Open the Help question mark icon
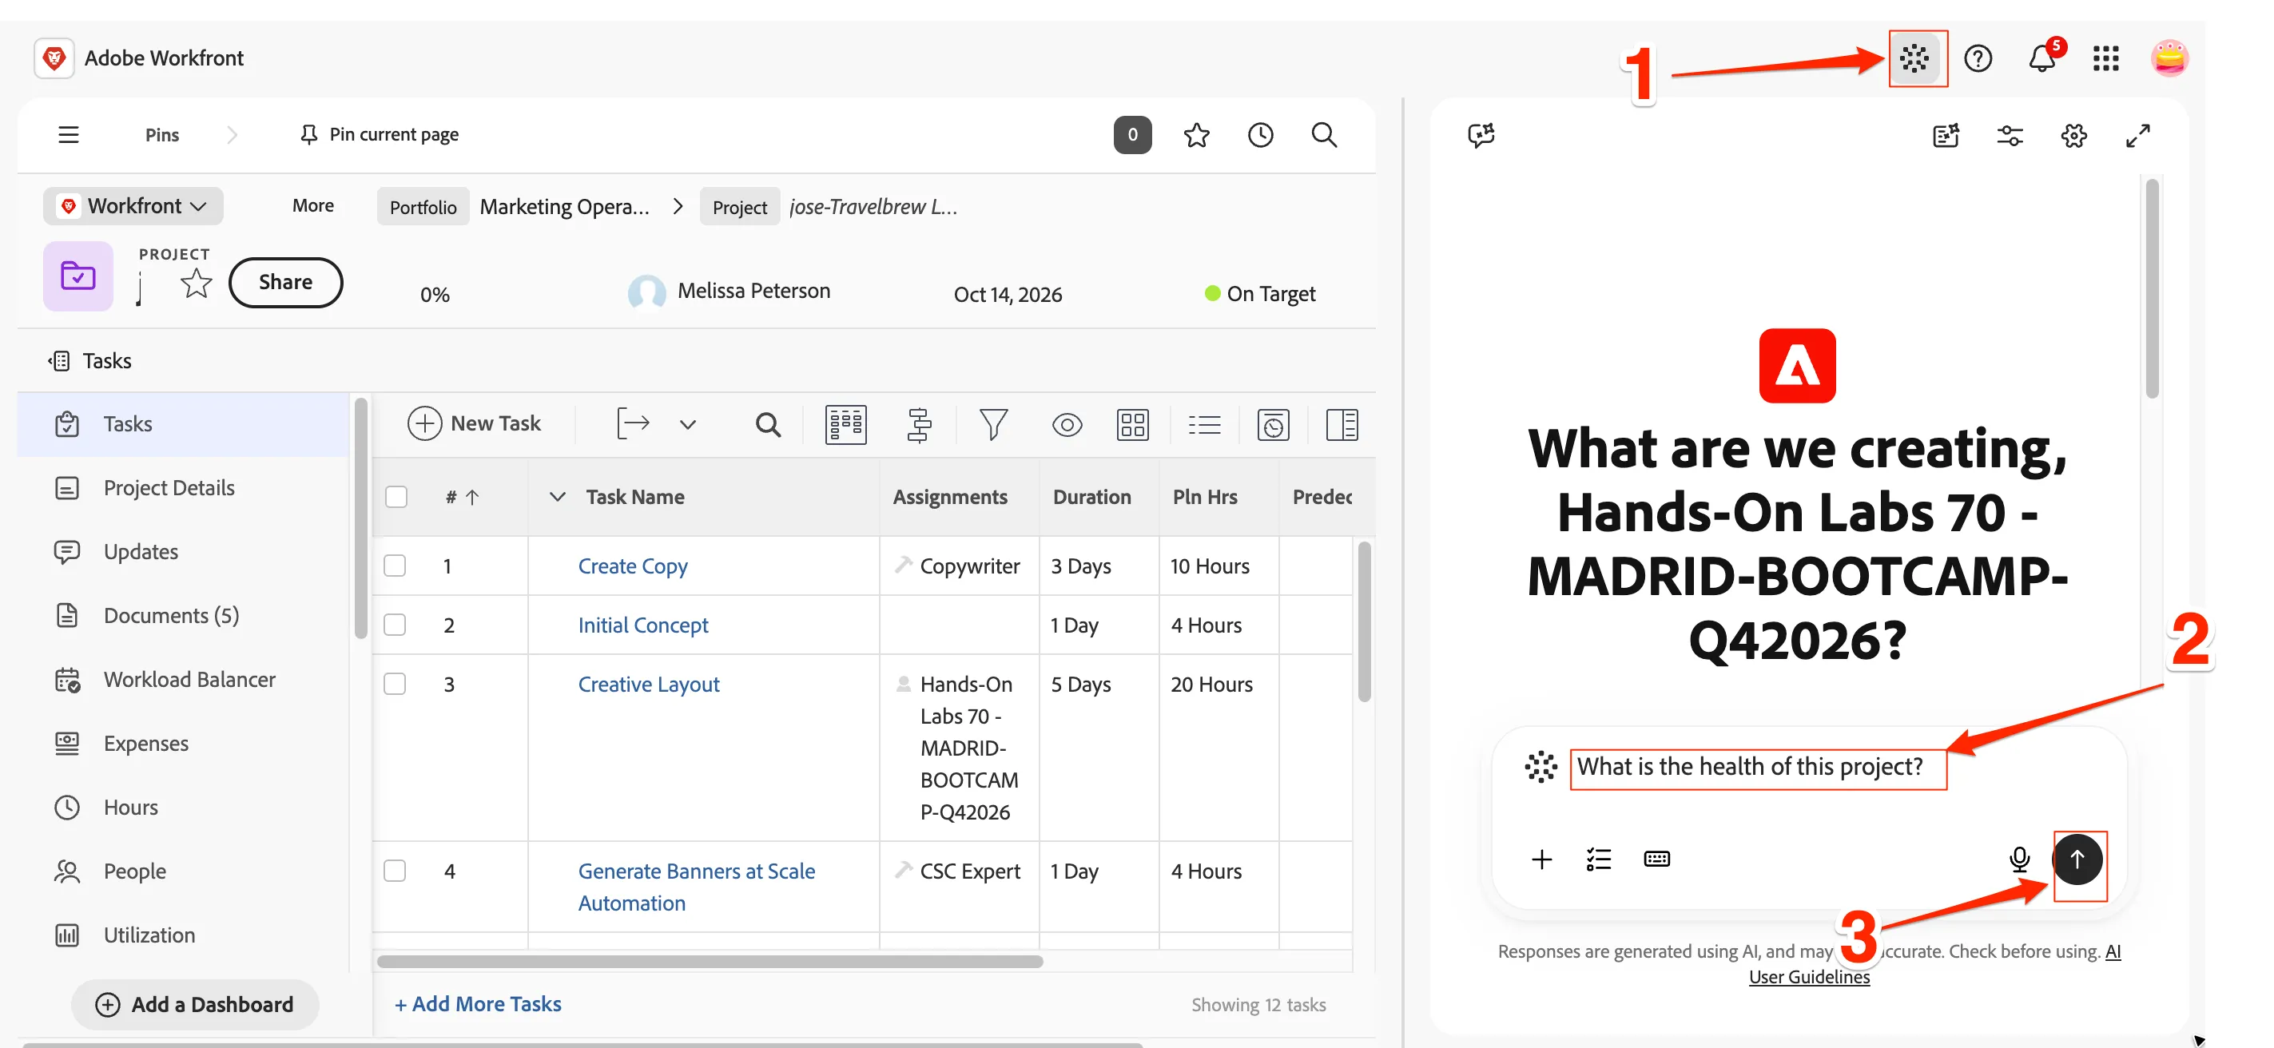Image resolution: width=2274 pixels, height=1048 pixels. click(x=1978, y=58)
